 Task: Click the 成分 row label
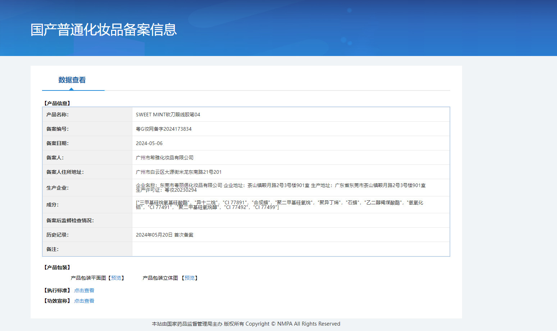(x=52, y=205)
